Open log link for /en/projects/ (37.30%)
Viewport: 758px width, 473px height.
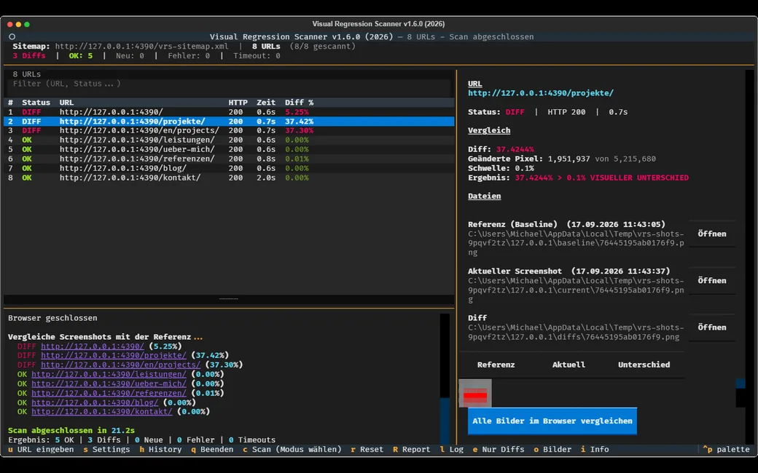tap(120, 365)
